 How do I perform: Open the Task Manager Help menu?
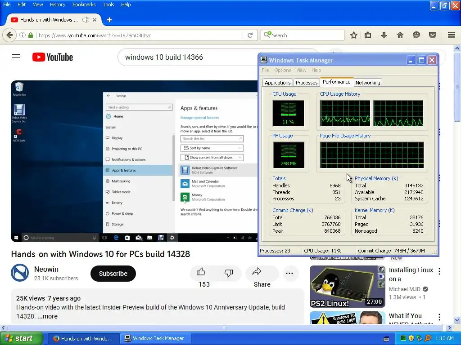click(316, 70)
